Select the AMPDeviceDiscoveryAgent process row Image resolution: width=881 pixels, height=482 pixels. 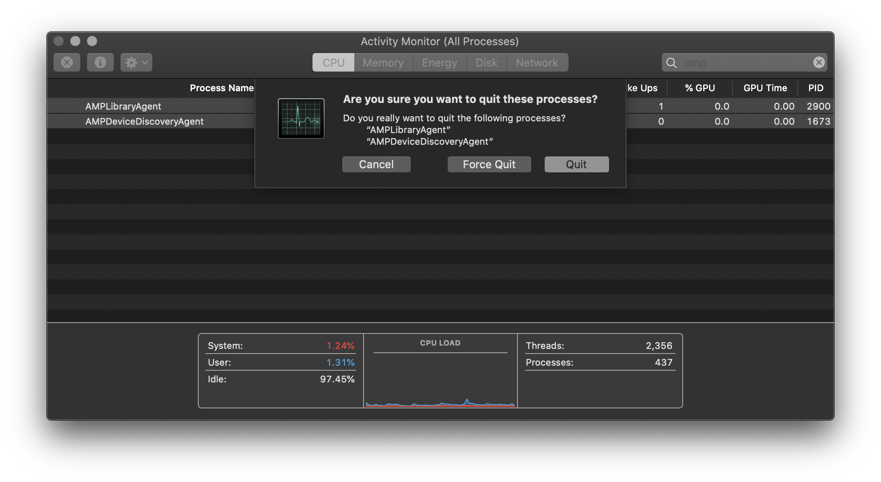144,121
